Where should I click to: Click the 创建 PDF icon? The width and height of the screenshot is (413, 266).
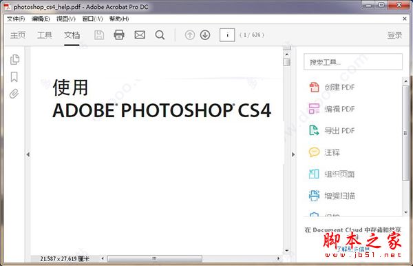(x=314, y=87)
